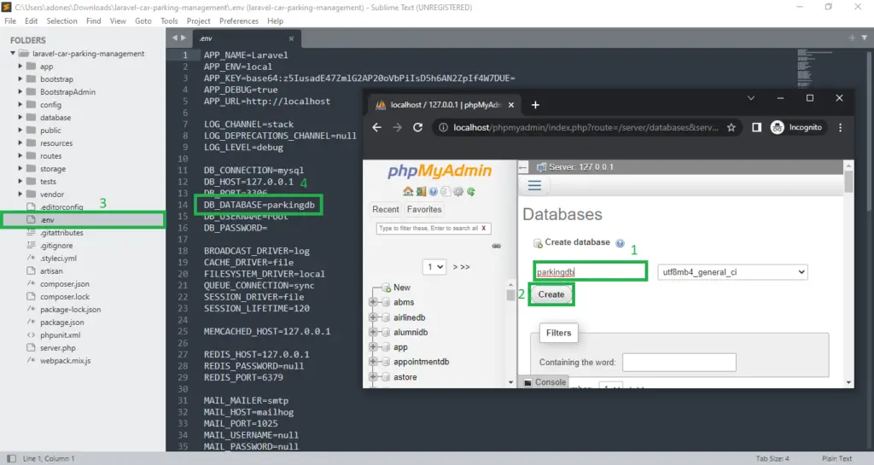Click the green reload navigation panel icon

470,191
